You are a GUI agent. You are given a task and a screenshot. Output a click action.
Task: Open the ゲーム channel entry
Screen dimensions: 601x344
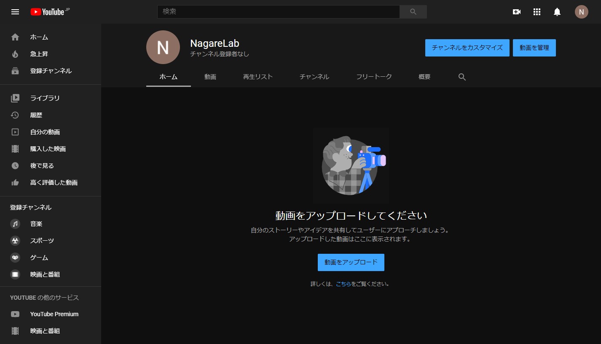(x=51, y=258)
